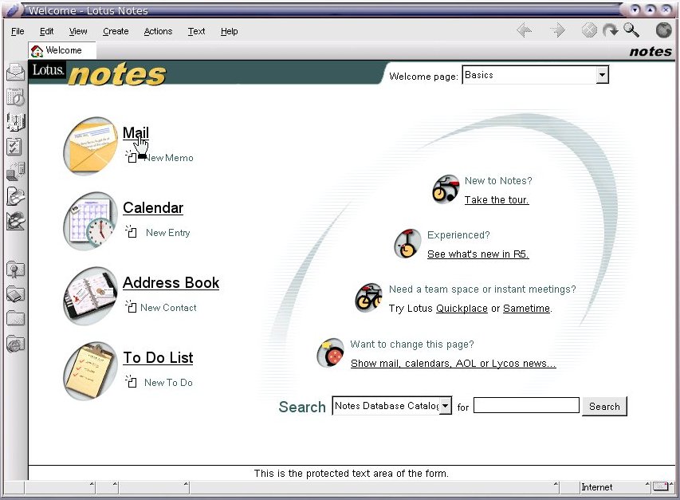680x500 pixels.
Task: Open the Actions menu
Action: 158,31
